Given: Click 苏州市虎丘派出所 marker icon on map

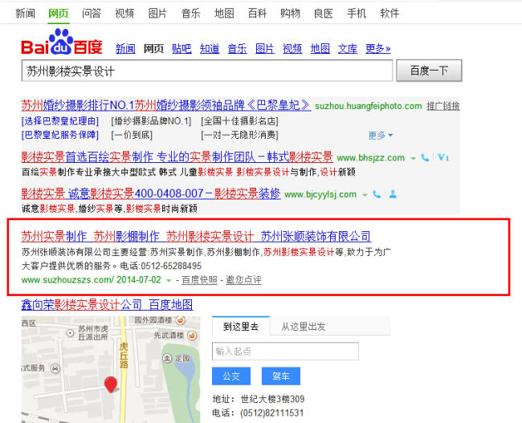Looking at the screenshot, I should coord(70,333).
